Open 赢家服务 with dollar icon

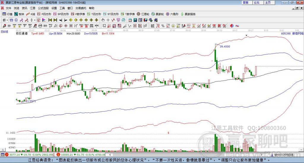(188, 14)
